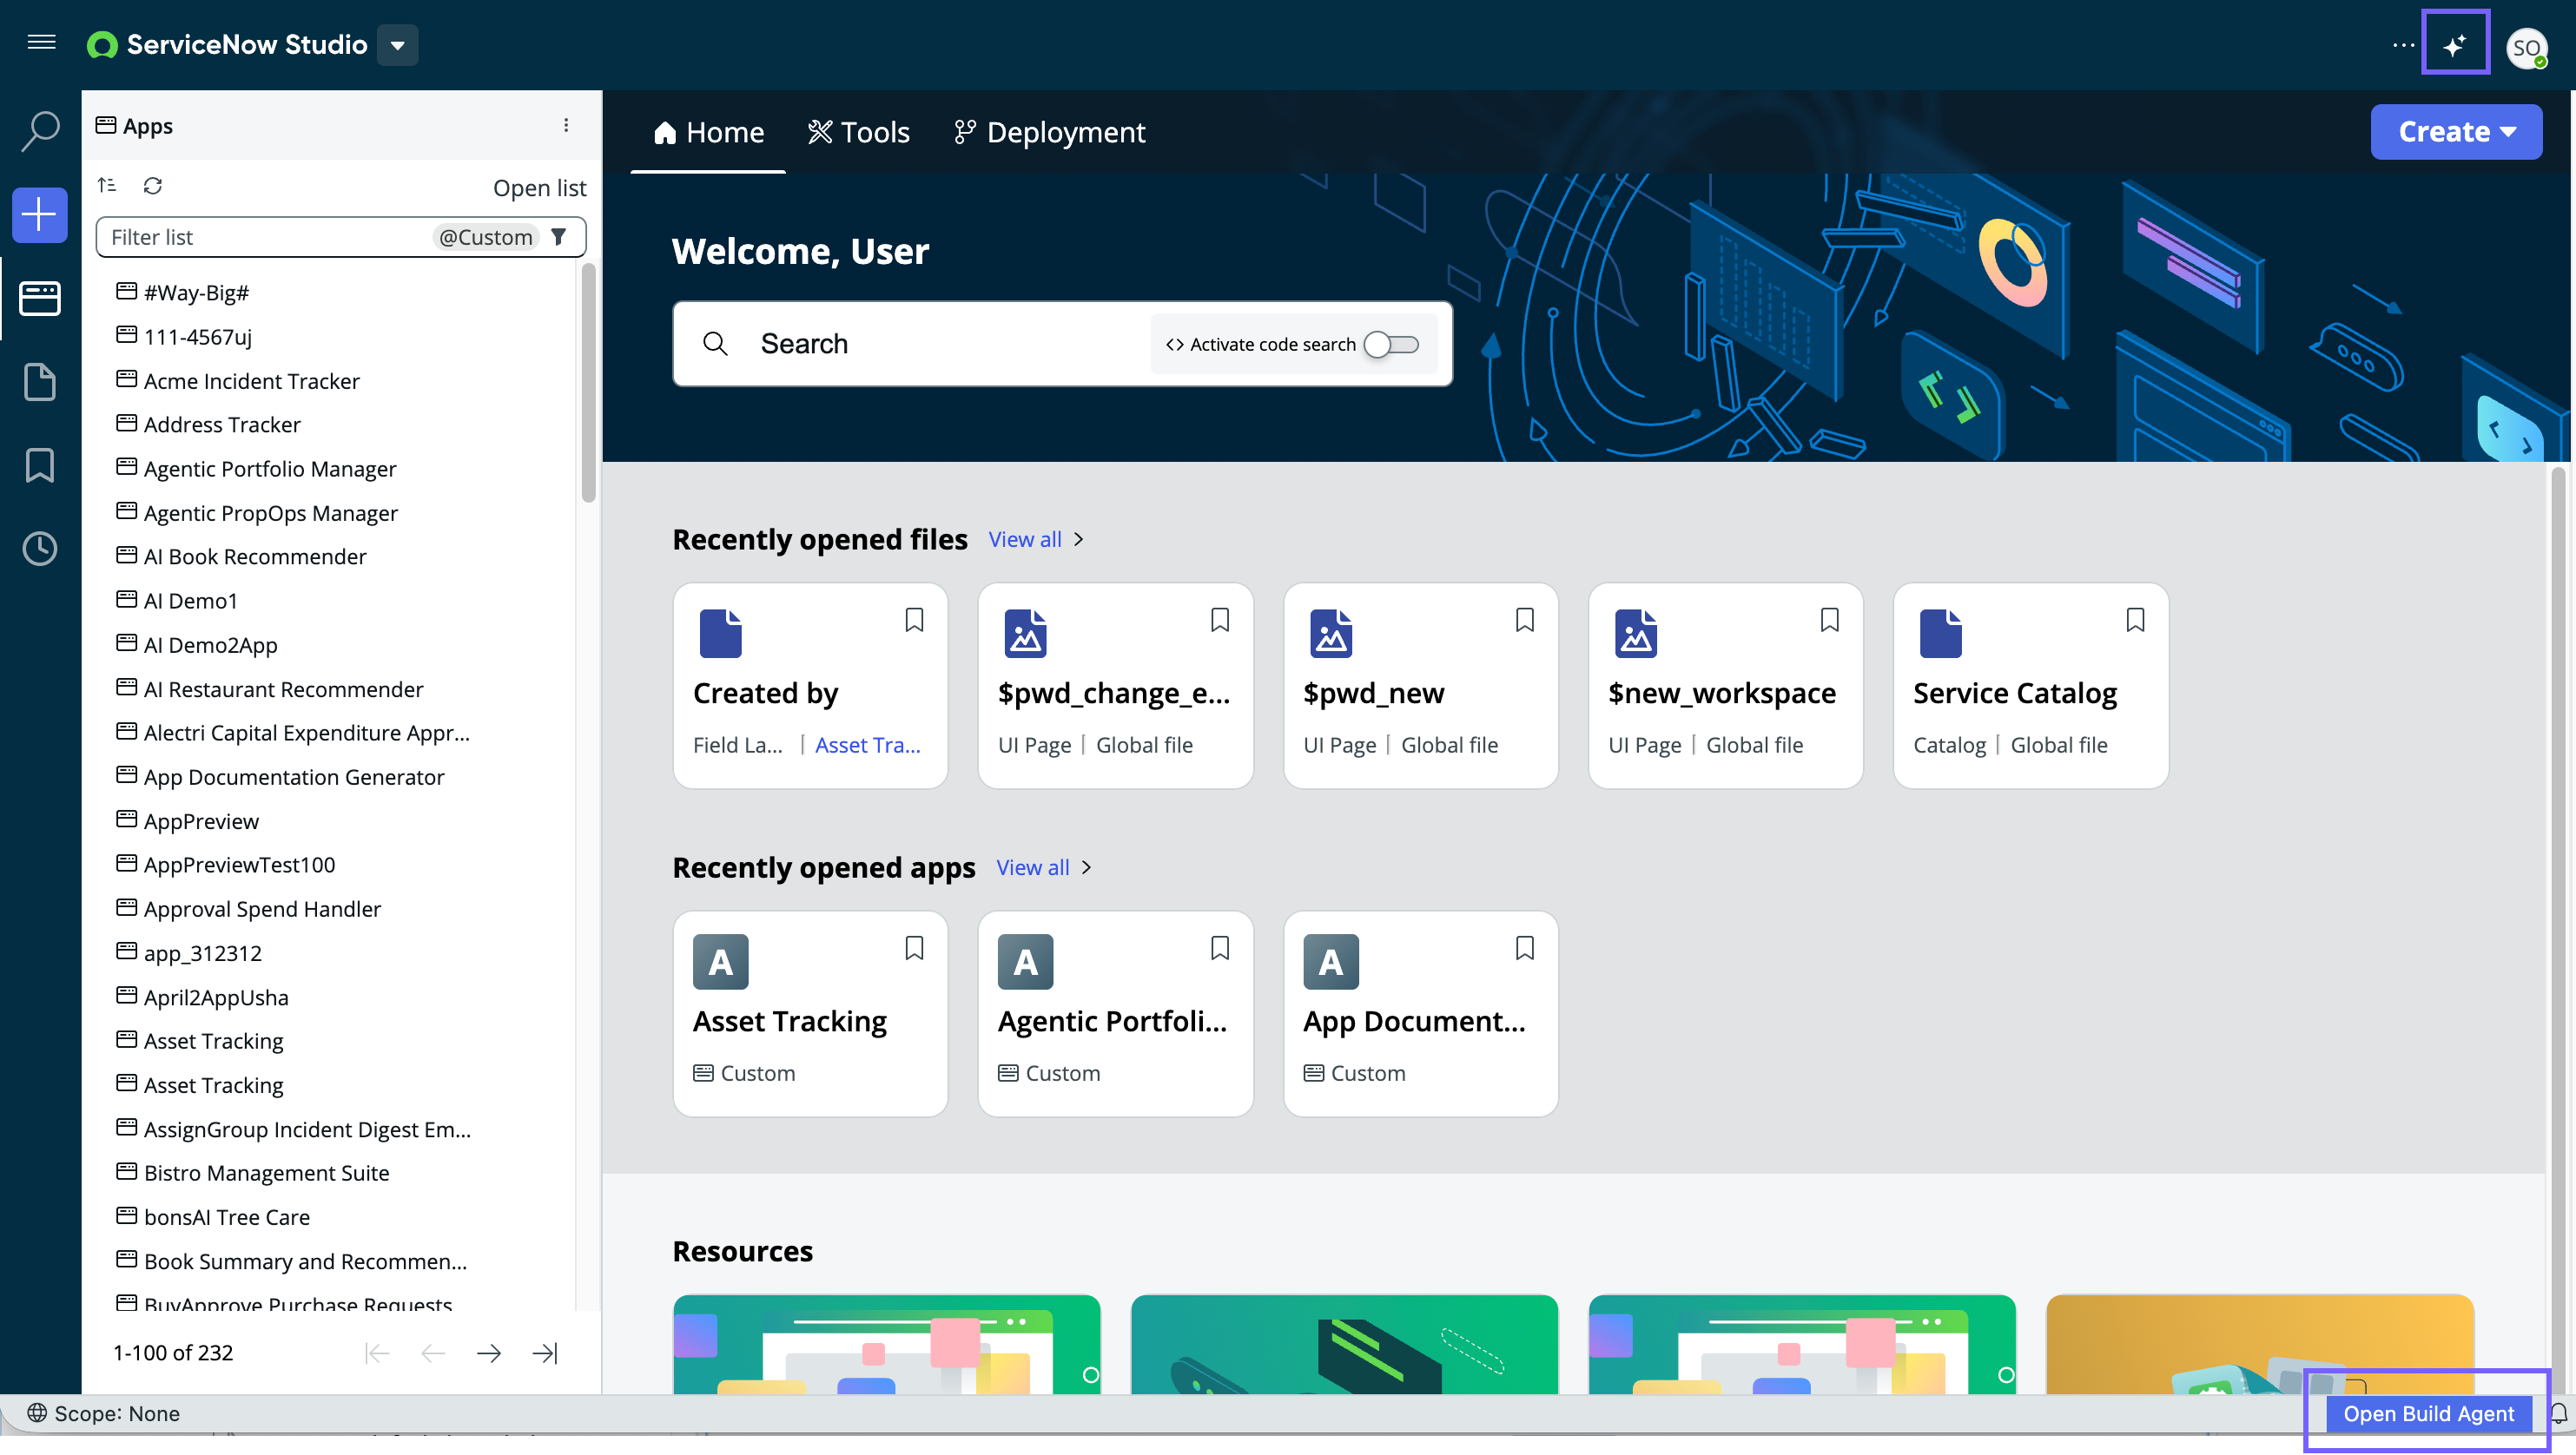Switch to the Home tab
Viewport: 2576px width, 1455px height.
(708, 132)
